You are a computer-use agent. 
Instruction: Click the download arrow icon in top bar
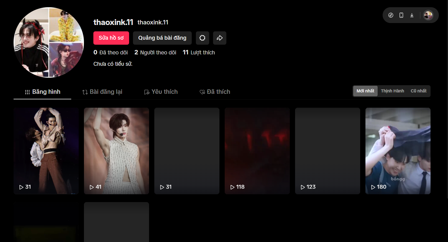[412, 15]
